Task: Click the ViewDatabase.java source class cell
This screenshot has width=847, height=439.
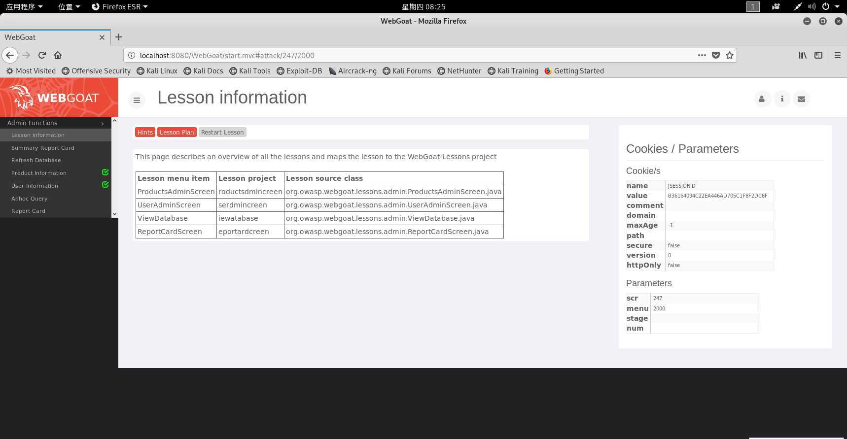Action: (x=393, y=218)
